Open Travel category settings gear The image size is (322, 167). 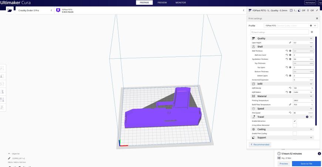pos(307,117)
